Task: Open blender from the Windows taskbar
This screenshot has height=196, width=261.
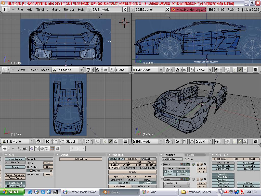Action: pyautogui.click(x=120, y=192)
